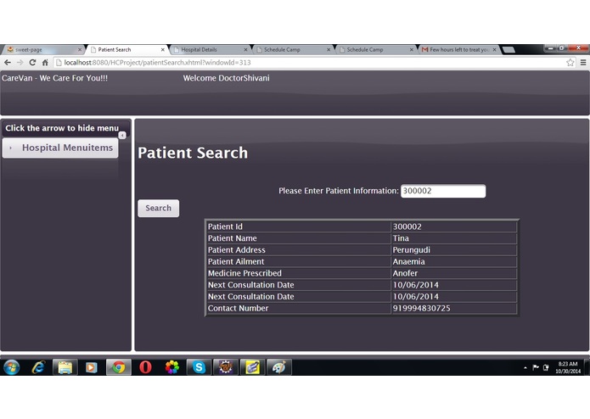The width and height of the screenshot is (590, 419).
Task: Select contact number 919994830725
Action: click(421, 308)
